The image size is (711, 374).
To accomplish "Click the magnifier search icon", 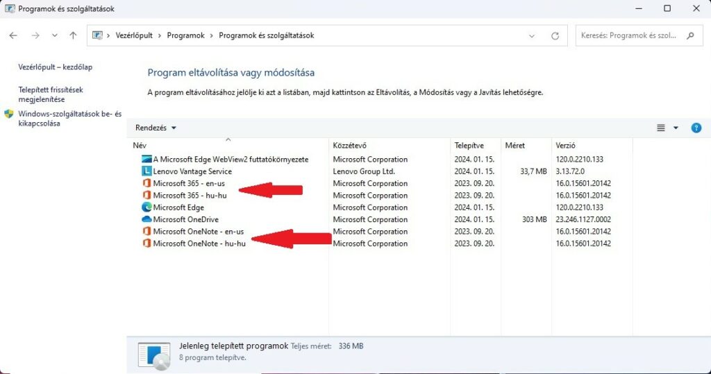I will tap(691, 35).
